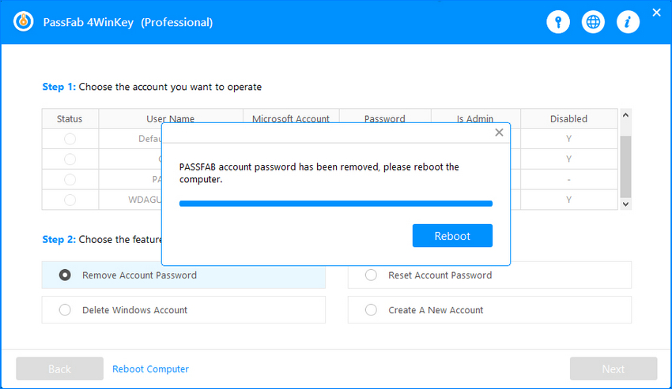Select the Defau... account row radio
Screen dimensions: 672x389
[x=70, y=139]
